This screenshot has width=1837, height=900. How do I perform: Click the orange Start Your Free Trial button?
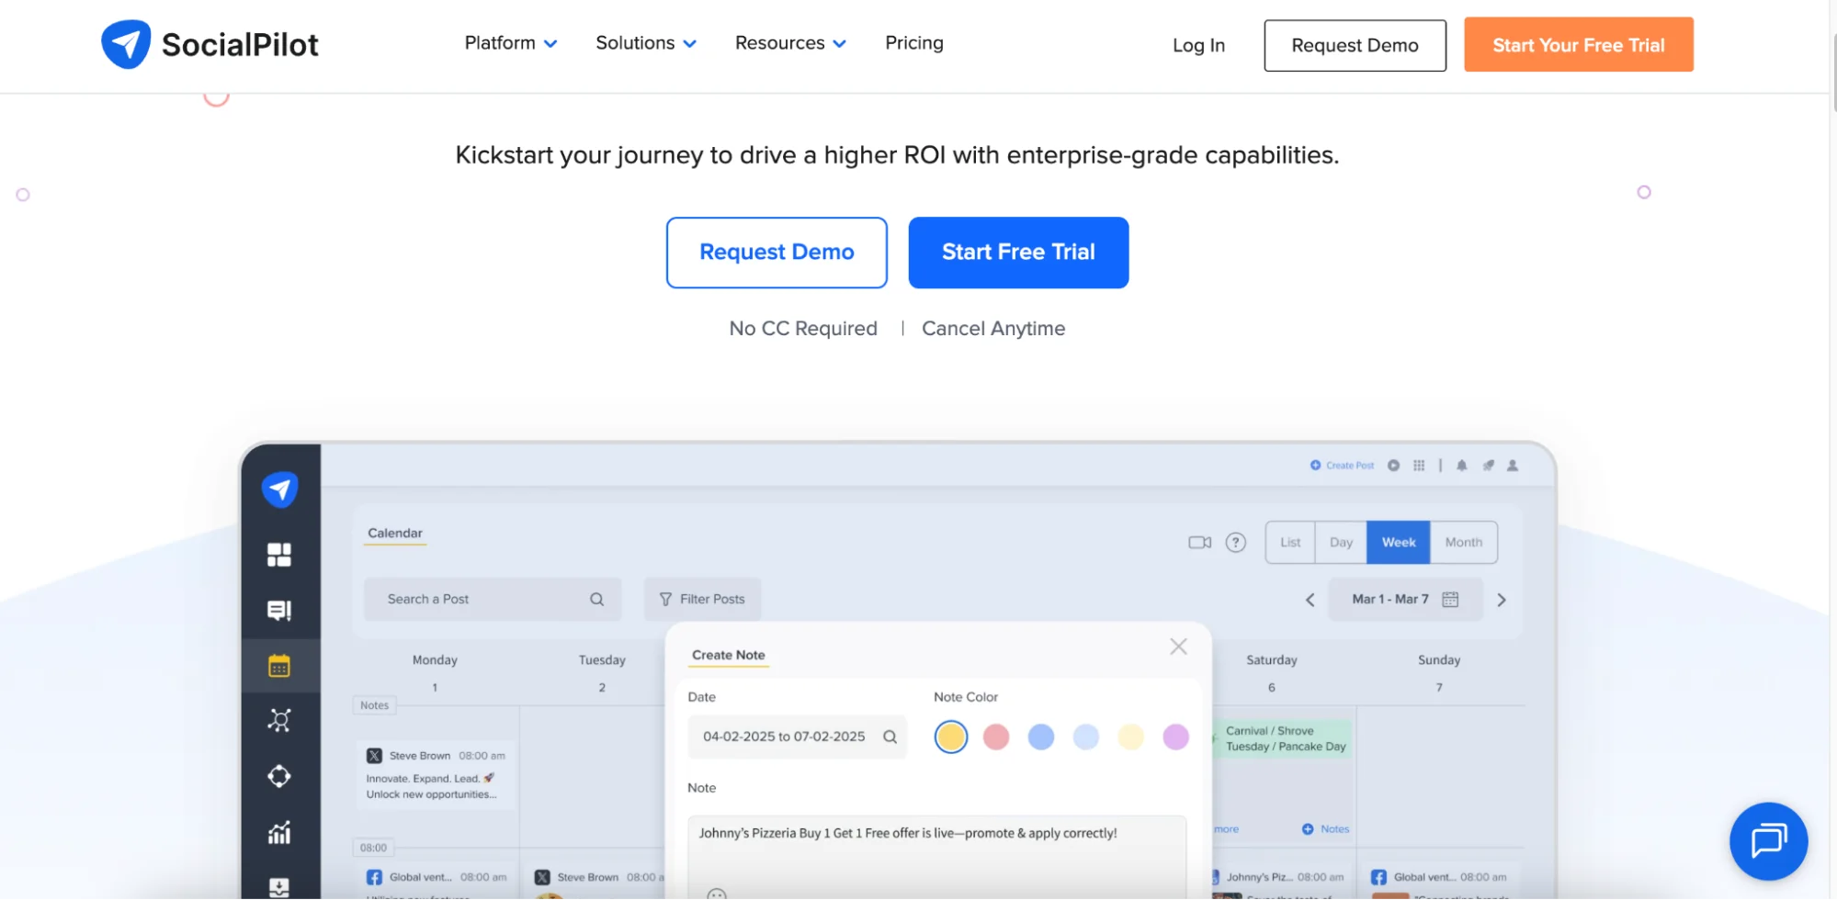click(1579, 45)
